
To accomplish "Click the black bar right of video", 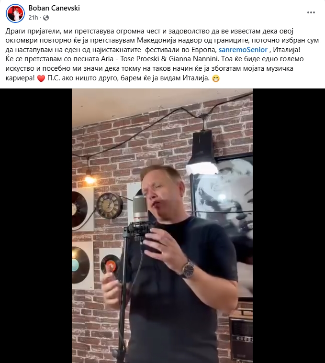I will point(289,226).
